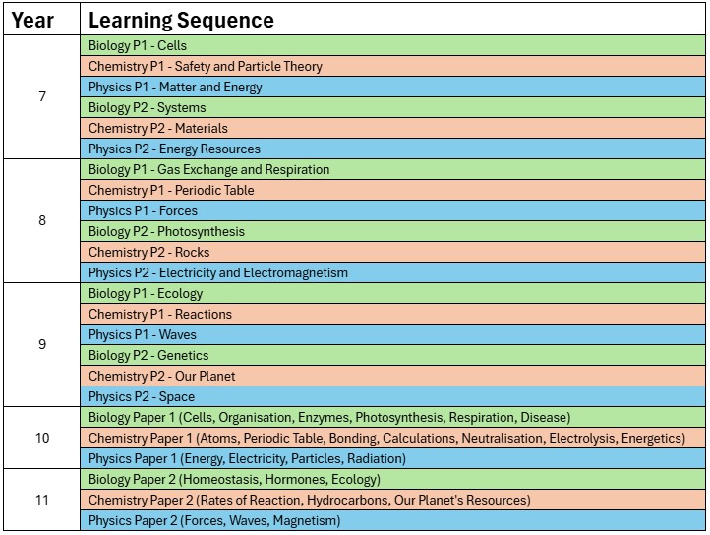Select Biology P1 - Gas Exchange and Respiration
This screenshot has height=535, width=710.
click(x=208, y=169)
